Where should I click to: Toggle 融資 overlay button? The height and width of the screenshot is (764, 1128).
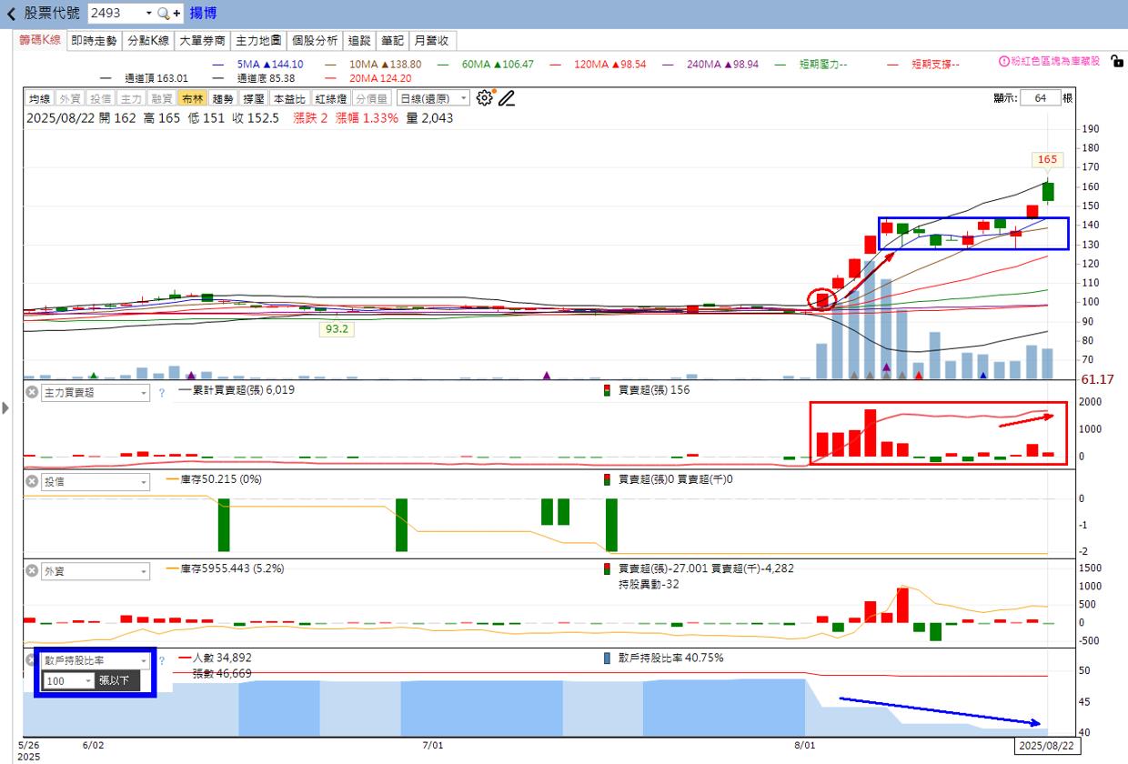[162, 99]
